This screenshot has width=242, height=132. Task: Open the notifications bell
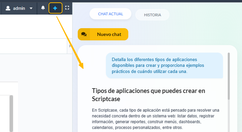tap(43, 8)
